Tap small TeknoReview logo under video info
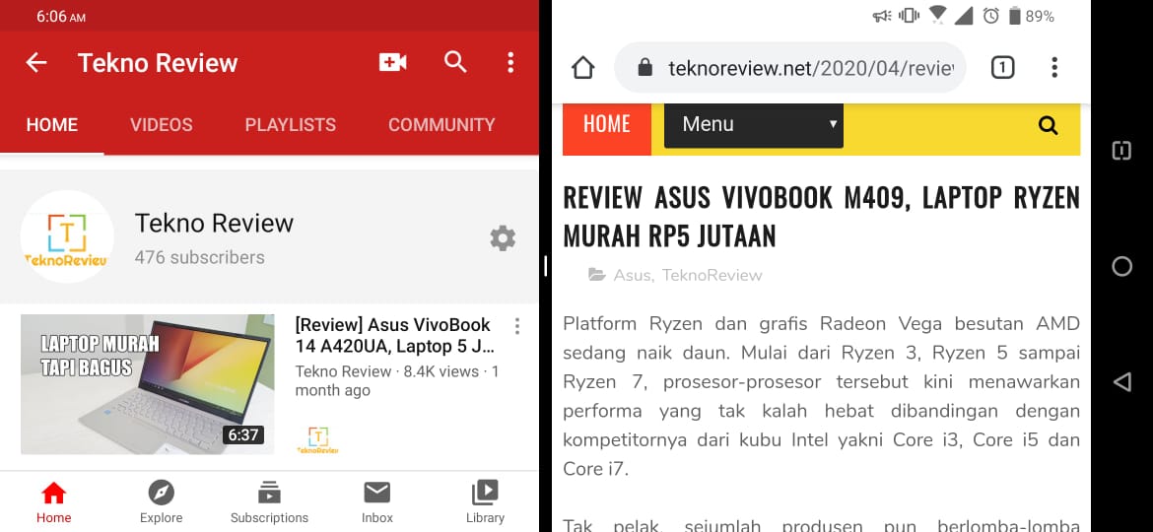 317,439
